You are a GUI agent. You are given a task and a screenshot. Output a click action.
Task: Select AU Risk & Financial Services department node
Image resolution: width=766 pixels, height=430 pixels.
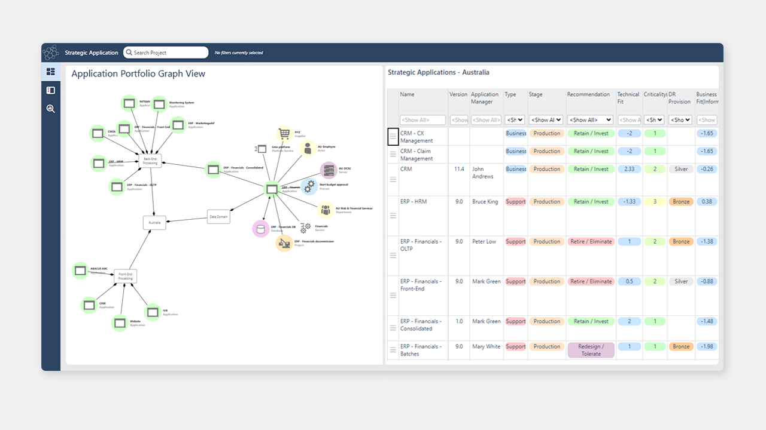pyautogui.click(x=325, y=210)
